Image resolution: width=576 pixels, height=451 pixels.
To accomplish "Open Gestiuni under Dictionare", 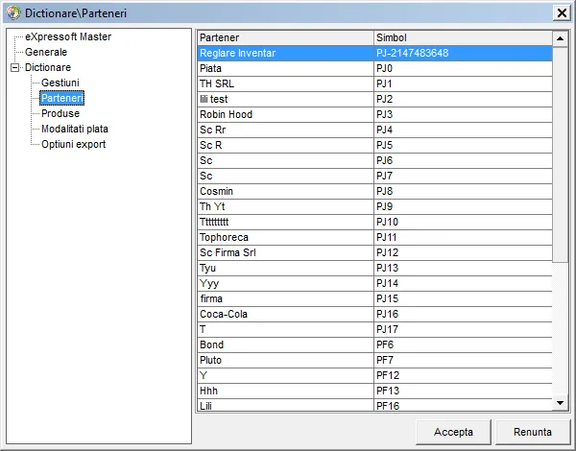I will pyautogui.click(x=60, y=83).
